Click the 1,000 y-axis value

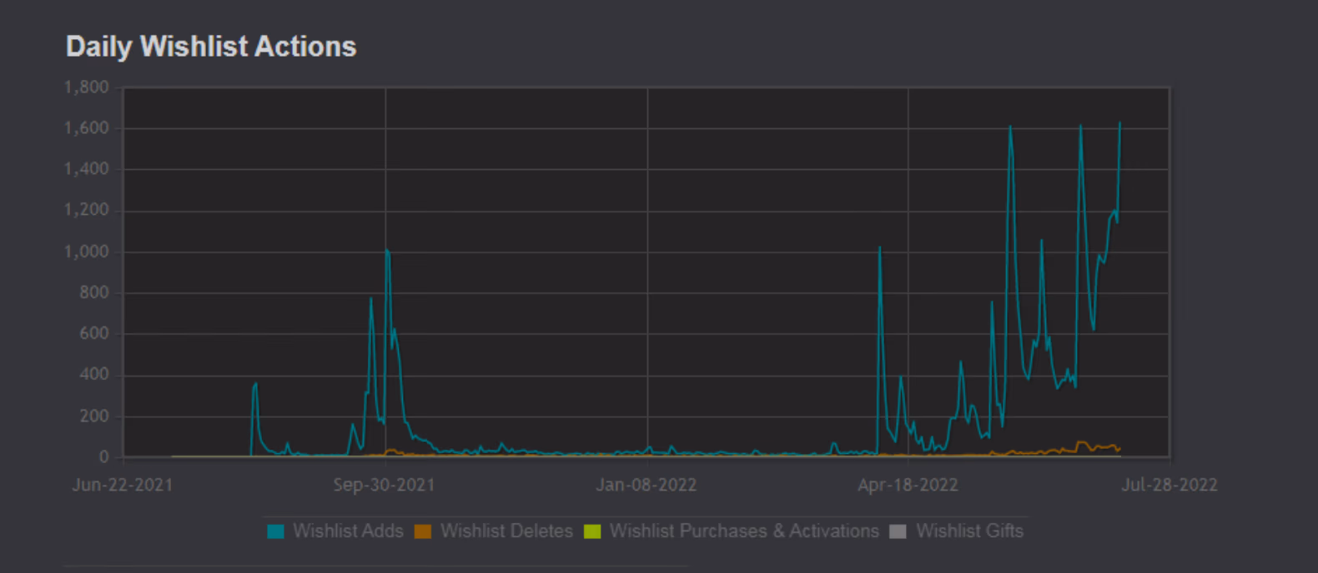click(x=87, y=252)
